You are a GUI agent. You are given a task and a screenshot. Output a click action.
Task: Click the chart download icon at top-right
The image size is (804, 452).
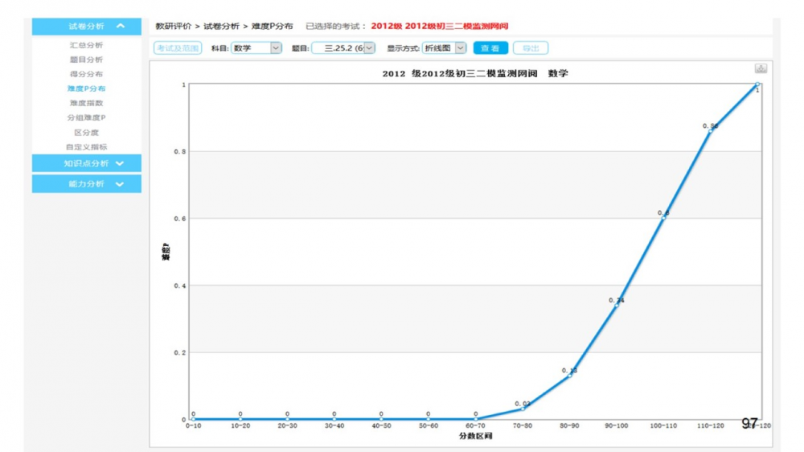(x=761, y=68)
